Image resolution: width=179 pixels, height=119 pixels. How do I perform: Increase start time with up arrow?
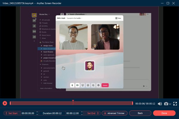(x=37, y=112)
